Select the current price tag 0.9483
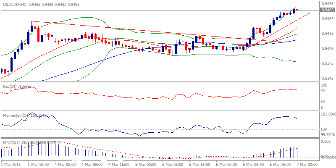The height and width of the screenshot is (168, 336). pyautogui.click(x=328, y=10)
